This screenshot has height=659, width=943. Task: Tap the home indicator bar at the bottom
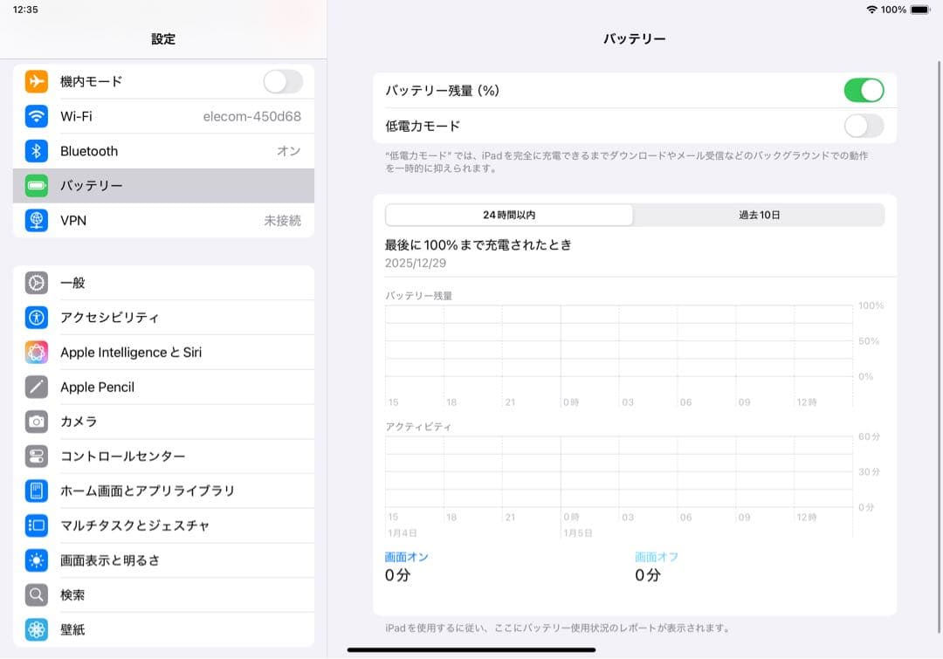click(471, 649)
